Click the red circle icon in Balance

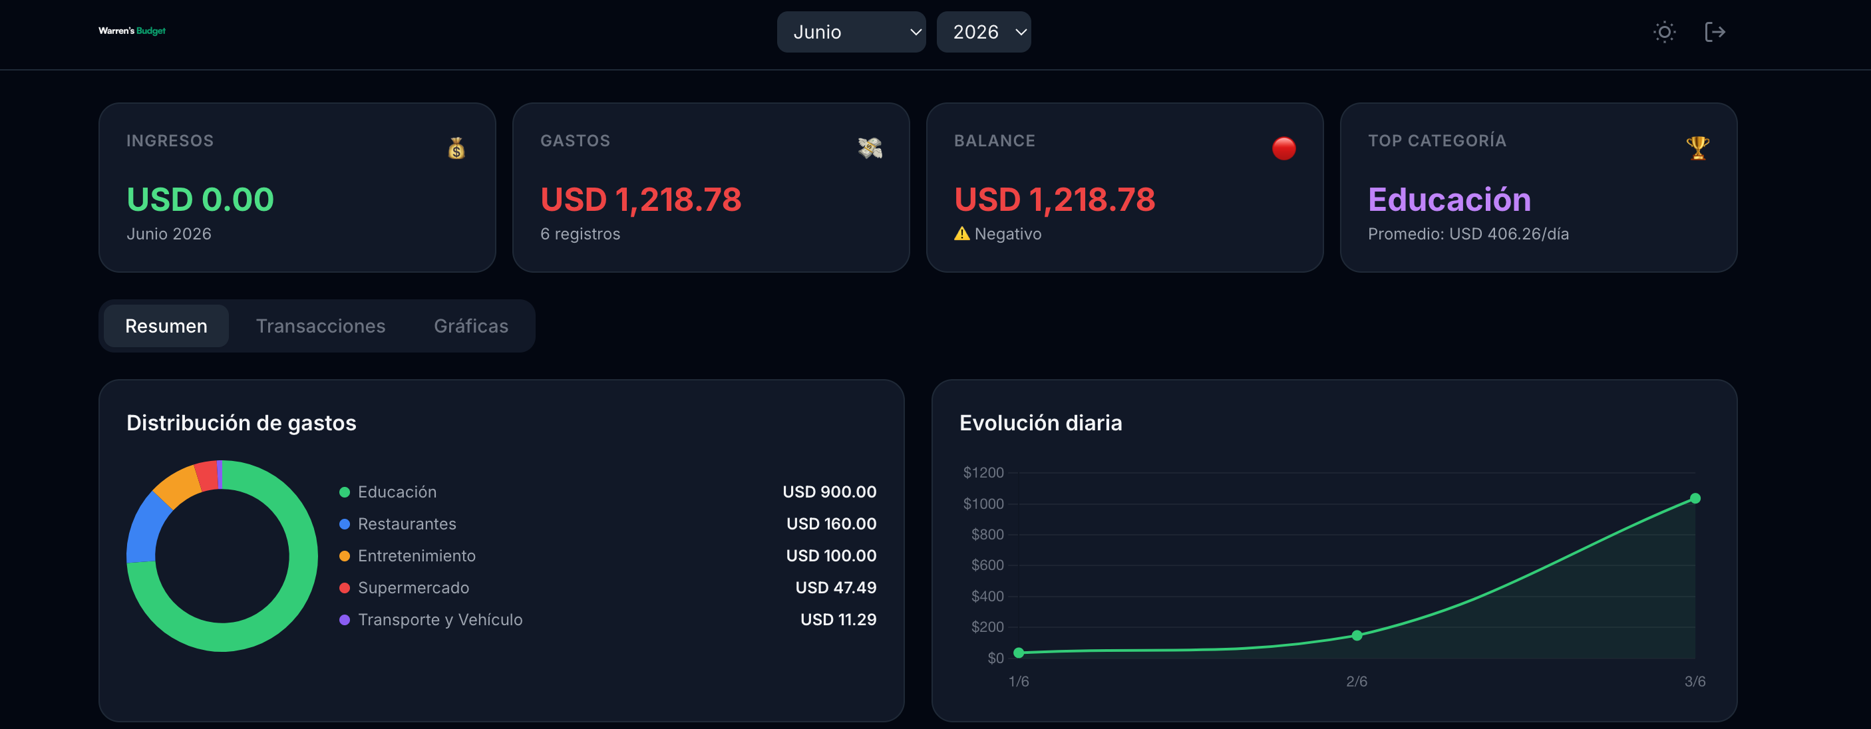click(x=1283, y=148)
